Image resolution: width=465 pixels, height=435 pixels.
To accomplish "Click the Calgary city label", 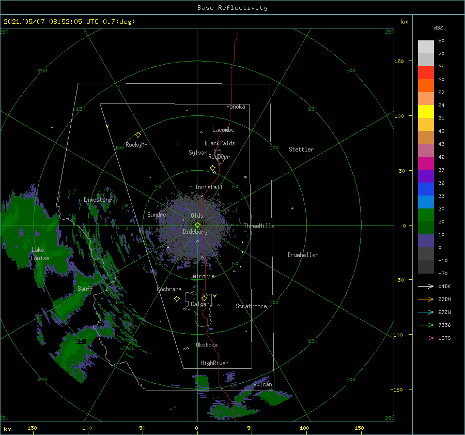I will pos(202,304).
